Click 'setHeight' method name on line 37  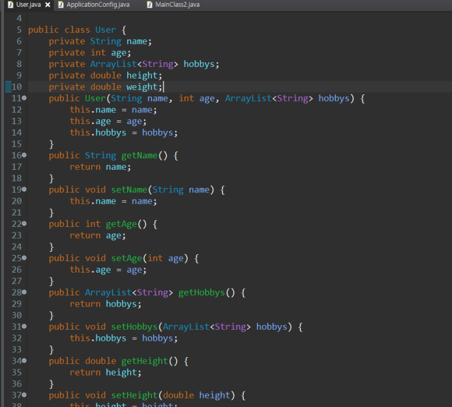pyautogui.click(x=134, y=395)
